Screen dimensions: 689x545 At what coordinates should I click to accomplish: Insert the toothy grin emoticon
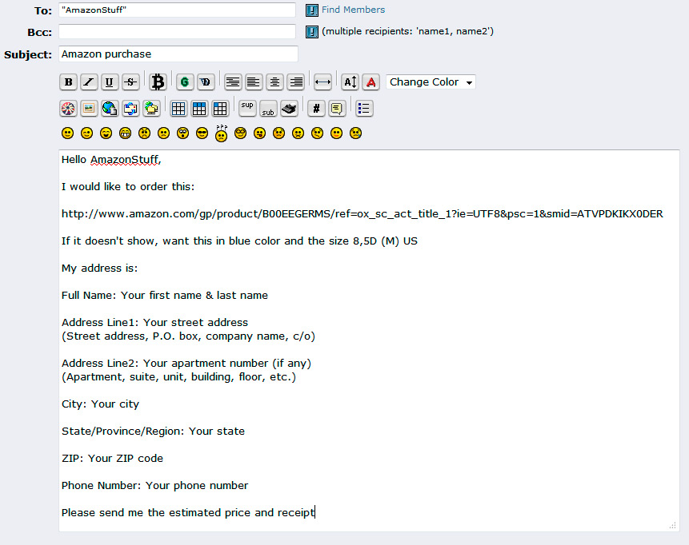tap(125, 133)
